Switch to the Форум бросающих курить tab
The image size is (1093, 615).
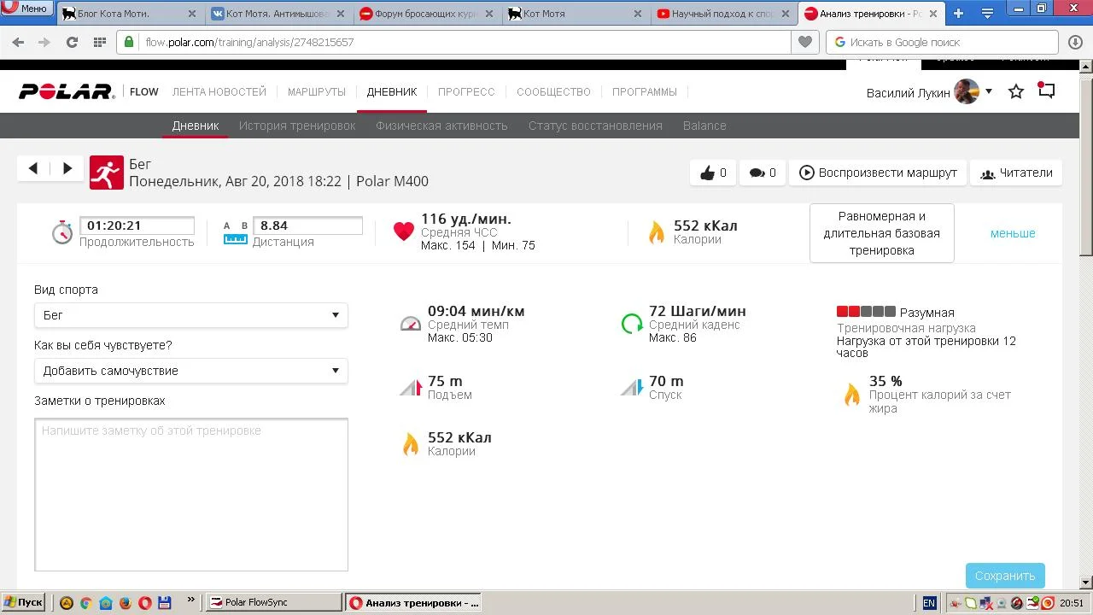[x=425, y=14]
